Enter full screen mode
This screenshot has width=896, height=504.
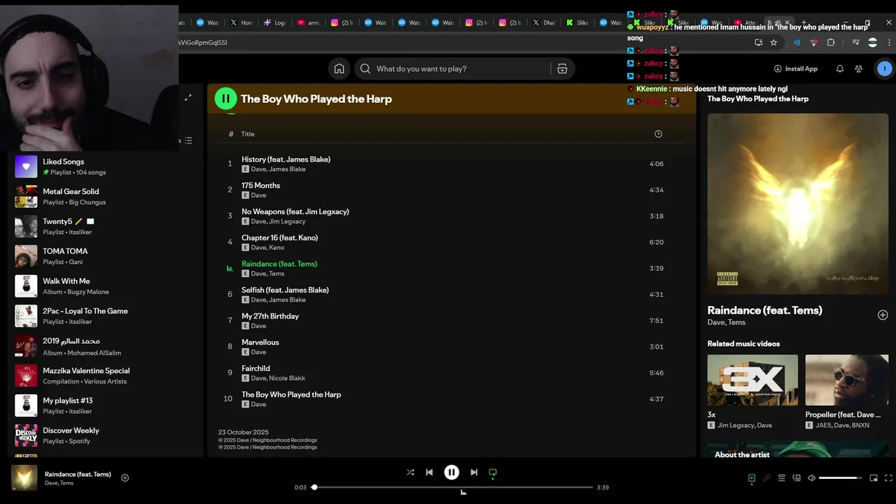tap(889, 478)
